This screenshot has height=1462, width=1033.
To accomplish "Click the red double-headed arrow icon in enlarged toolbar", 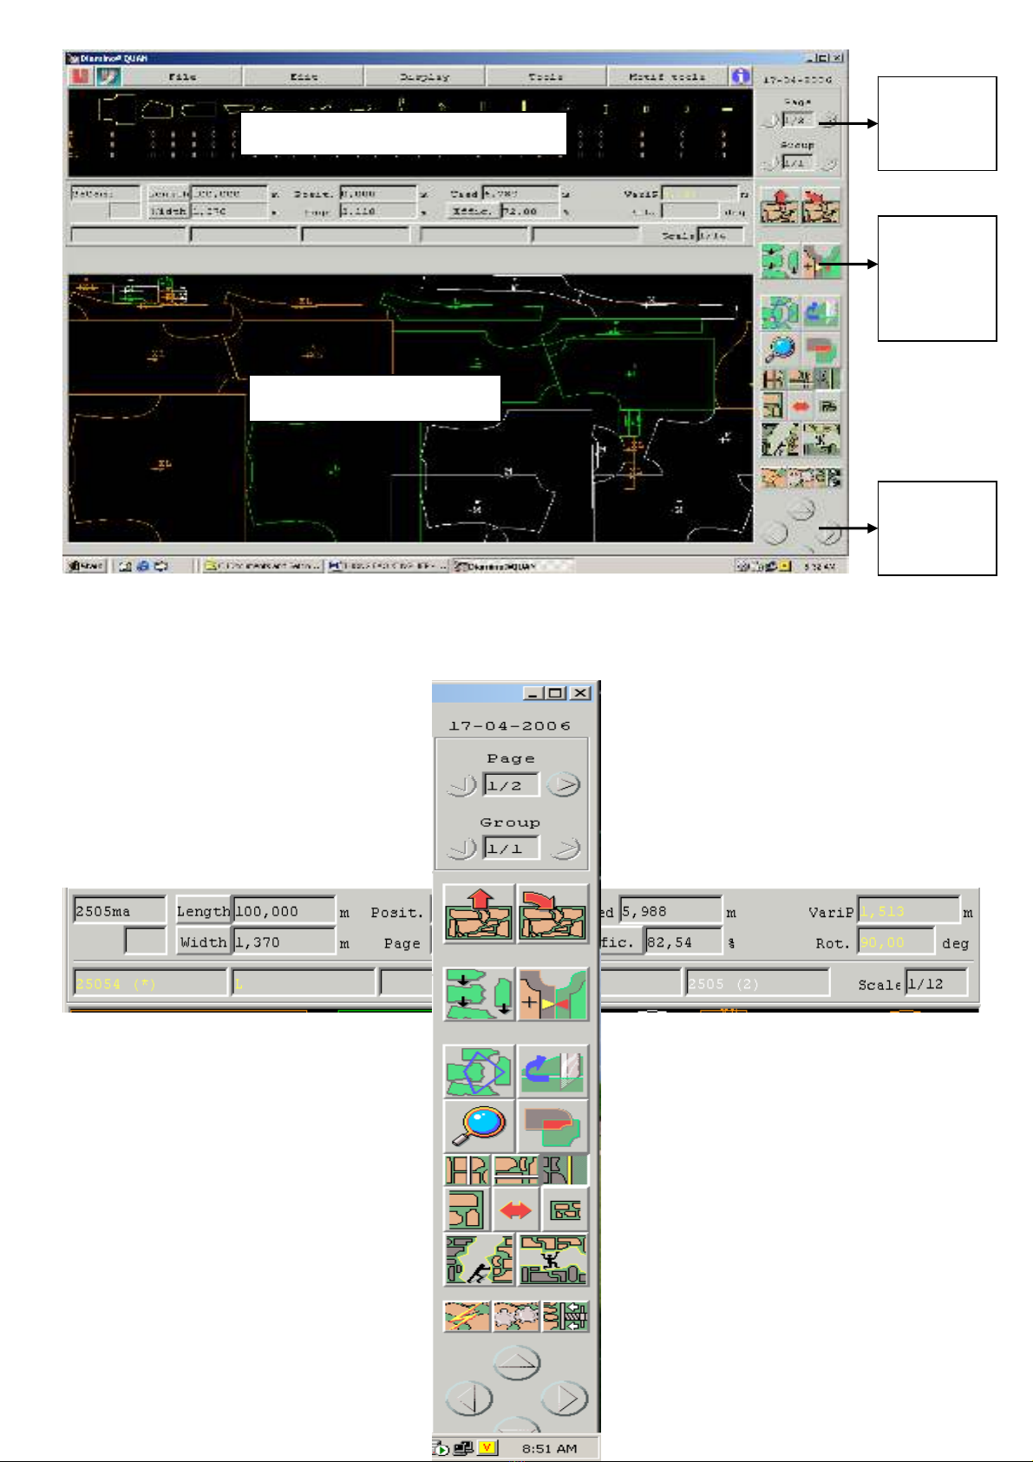I will (516, 1210).
